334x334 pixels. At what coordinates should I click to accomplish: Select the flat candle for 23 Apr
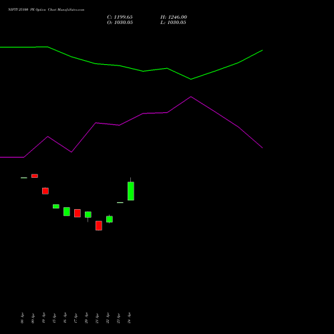[120, 202]
